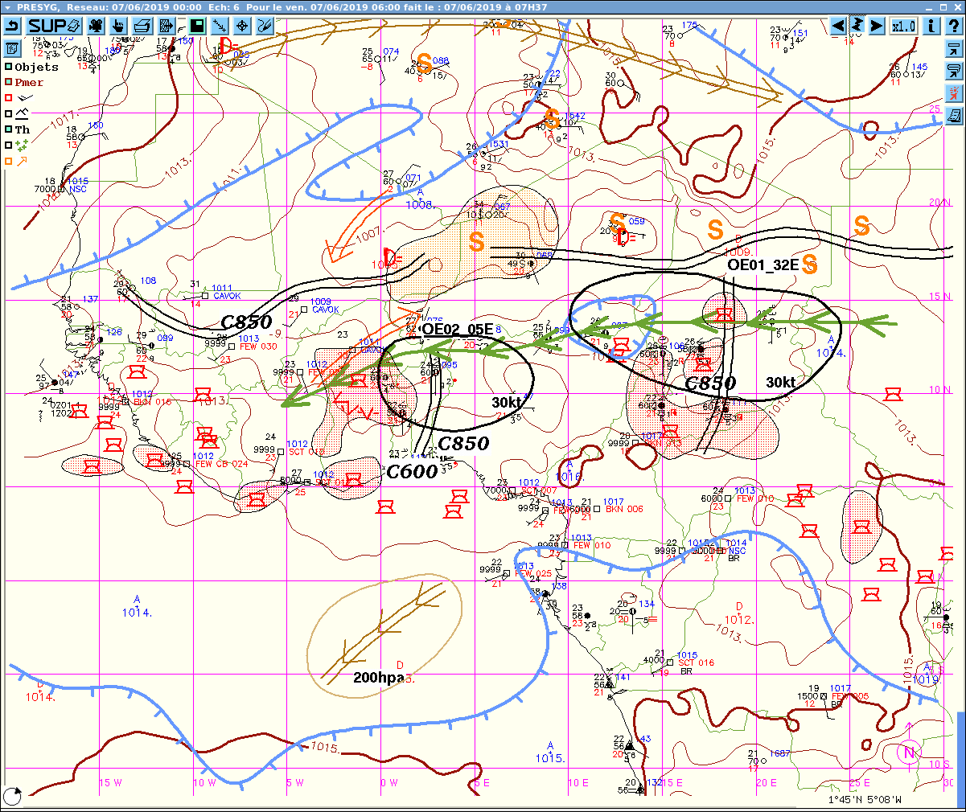Click the arrow-to-bar icon in right column
The width and height of the screenshot is (966, 812).
[x=954, y=47]
